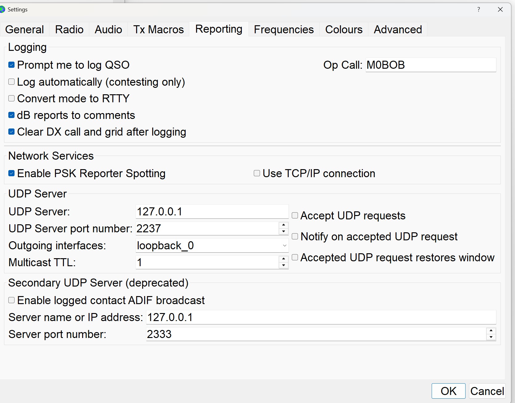Increase the Multicast TTL value

[x=283, y=259]
